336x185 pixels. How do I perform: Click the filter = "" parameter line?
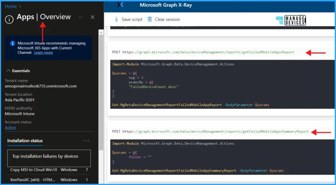(x=140, y=157)
